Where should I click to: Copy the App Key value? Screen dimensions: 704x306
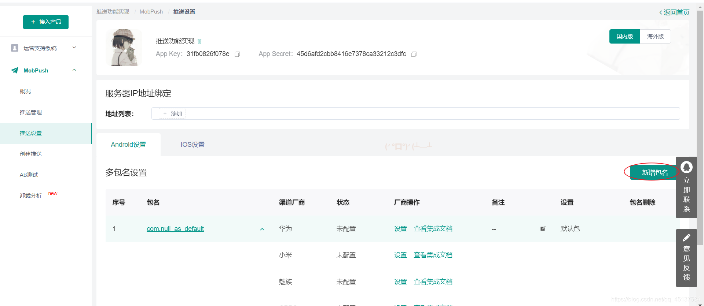237,54
